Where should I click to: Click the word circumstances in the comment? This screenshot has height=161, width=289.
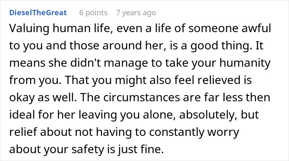click(x=141, y=97)
